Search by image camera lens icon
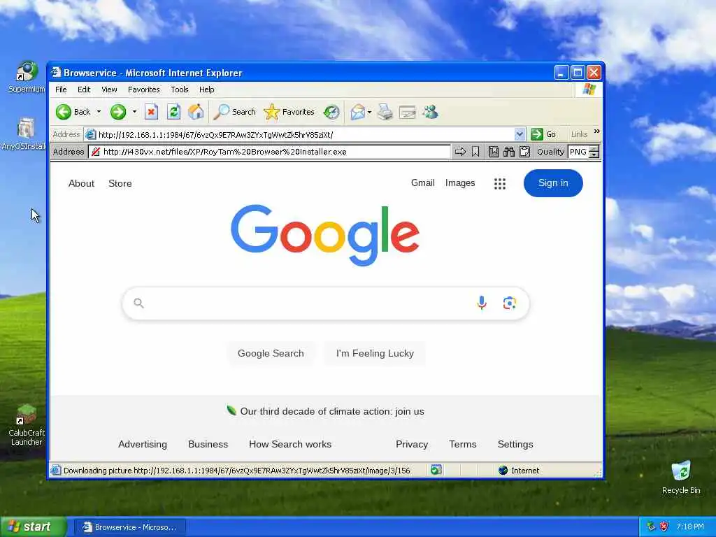The width and height of the screenshot is (716, 537). coord(510,303)
